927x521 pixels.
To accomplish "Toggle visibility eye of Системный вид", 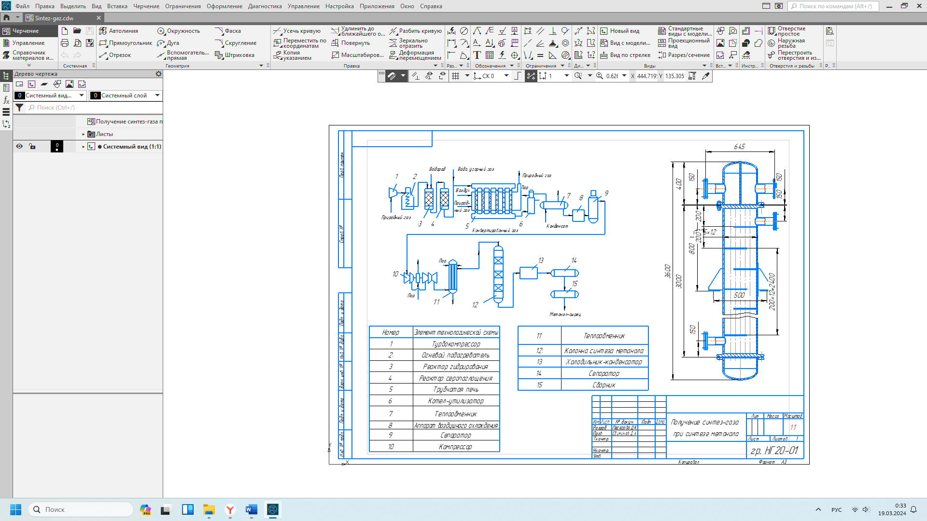I will 19,146.
